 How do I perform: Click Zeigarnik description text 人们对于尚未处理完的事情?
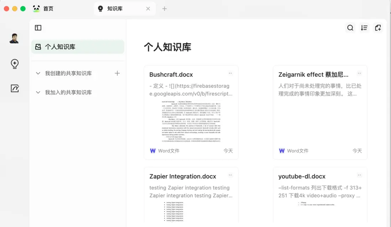320,90
